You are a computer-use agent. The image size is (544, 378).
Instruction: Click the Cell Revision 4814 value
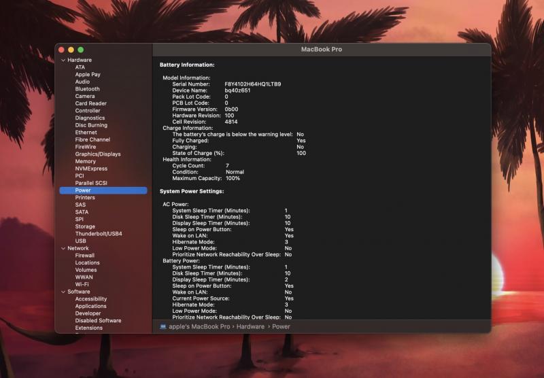coord(231,122)
